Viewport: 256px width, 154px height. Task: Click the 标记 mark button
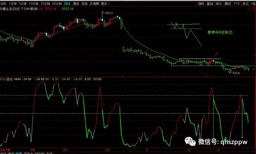point(245,4)
